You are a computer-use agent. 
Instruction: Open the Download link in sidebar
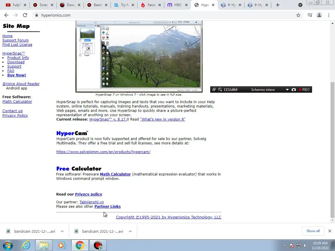(16, 62)
